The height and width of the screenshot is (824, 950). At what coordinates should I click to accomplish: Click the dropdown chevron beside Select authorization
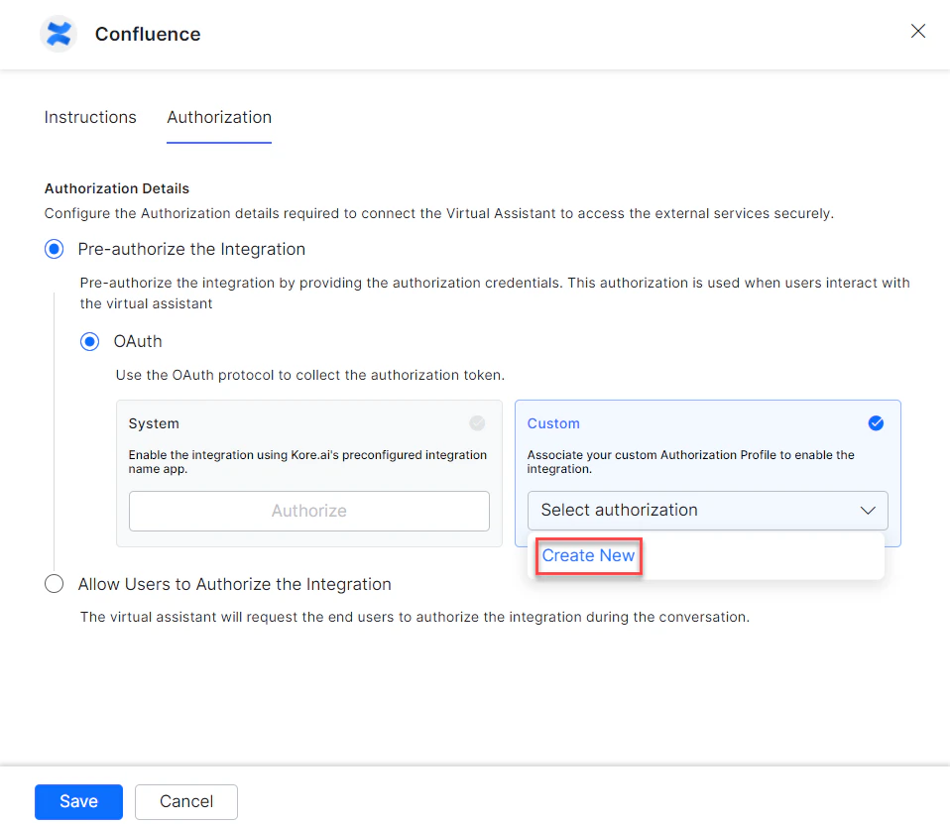pos(870,510)
